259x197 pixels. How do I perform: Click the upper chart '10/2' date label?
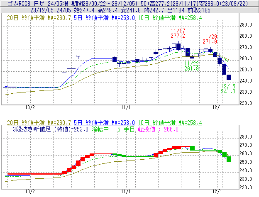click(x=30, y=107)
